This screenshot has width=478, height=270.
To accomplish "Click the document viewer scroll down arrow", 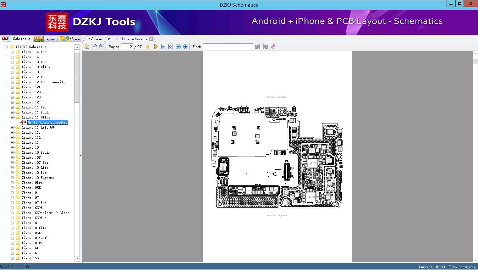I will point(475,260).
